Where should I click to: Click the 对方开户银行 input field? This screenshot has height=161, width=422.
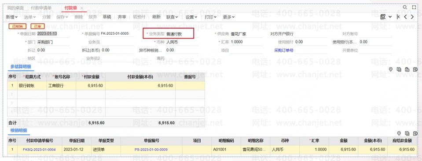click(x=310, y=34)
